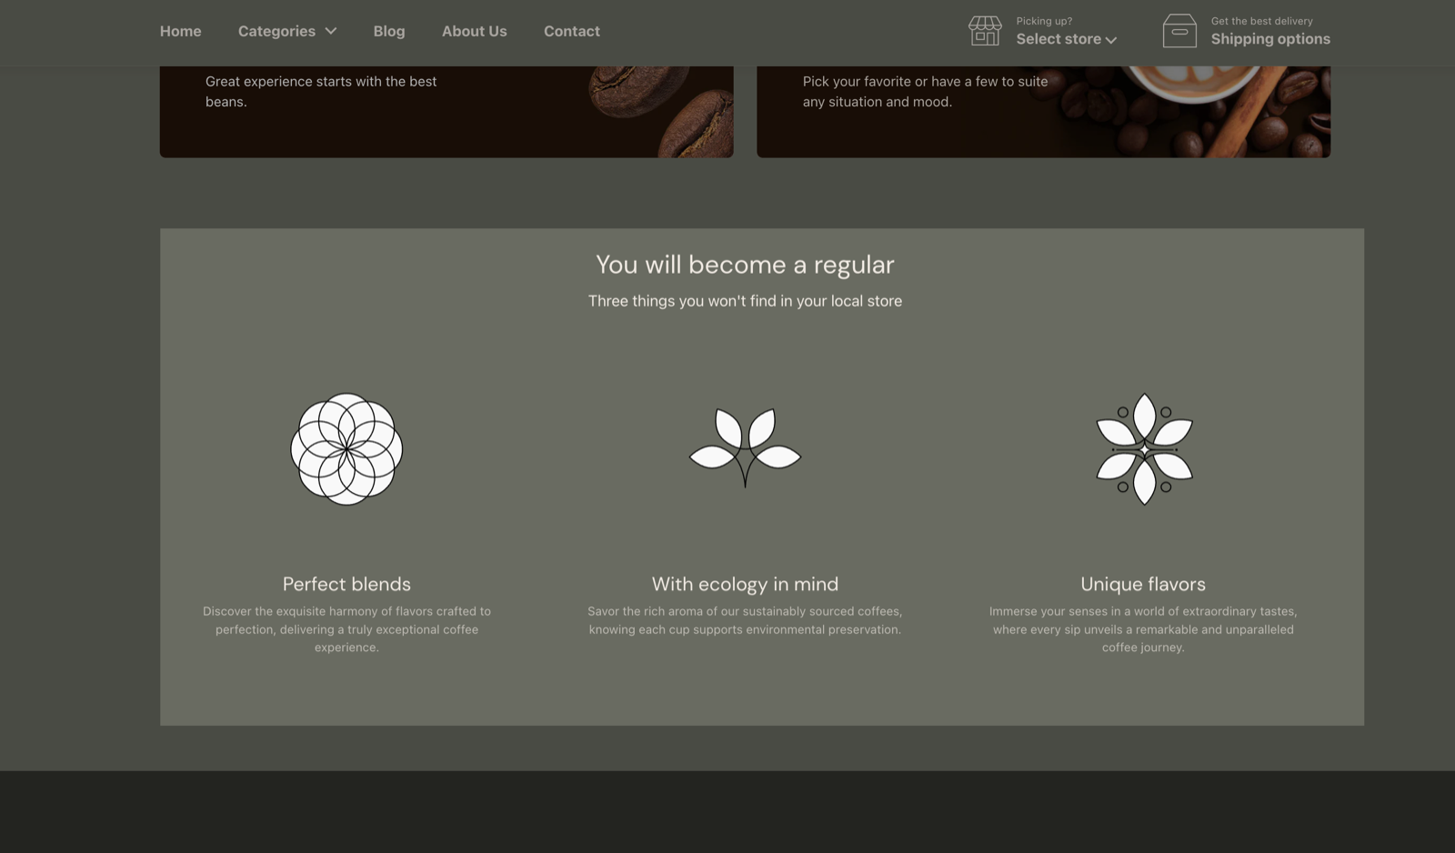This screenshot has width=1455, height=853.
Task: Click the 'With ecology in mind' heading
Action: click(745, 584)
